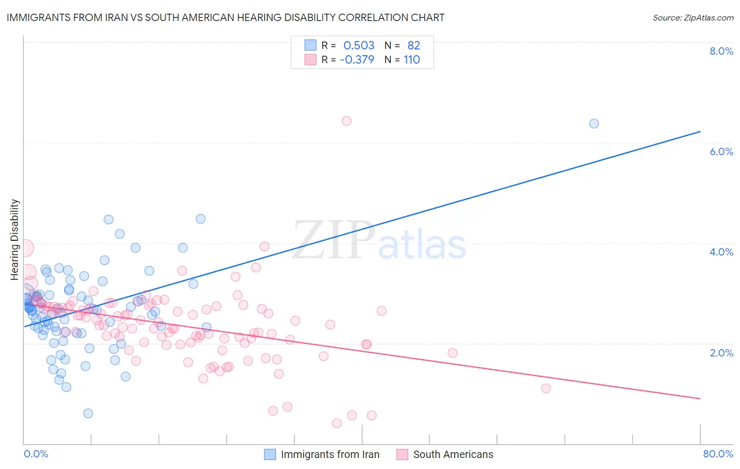This screenshot has width=740, height=469.
Task: Click the blue swatch beside R = 0.503
Action: point(311,45)
